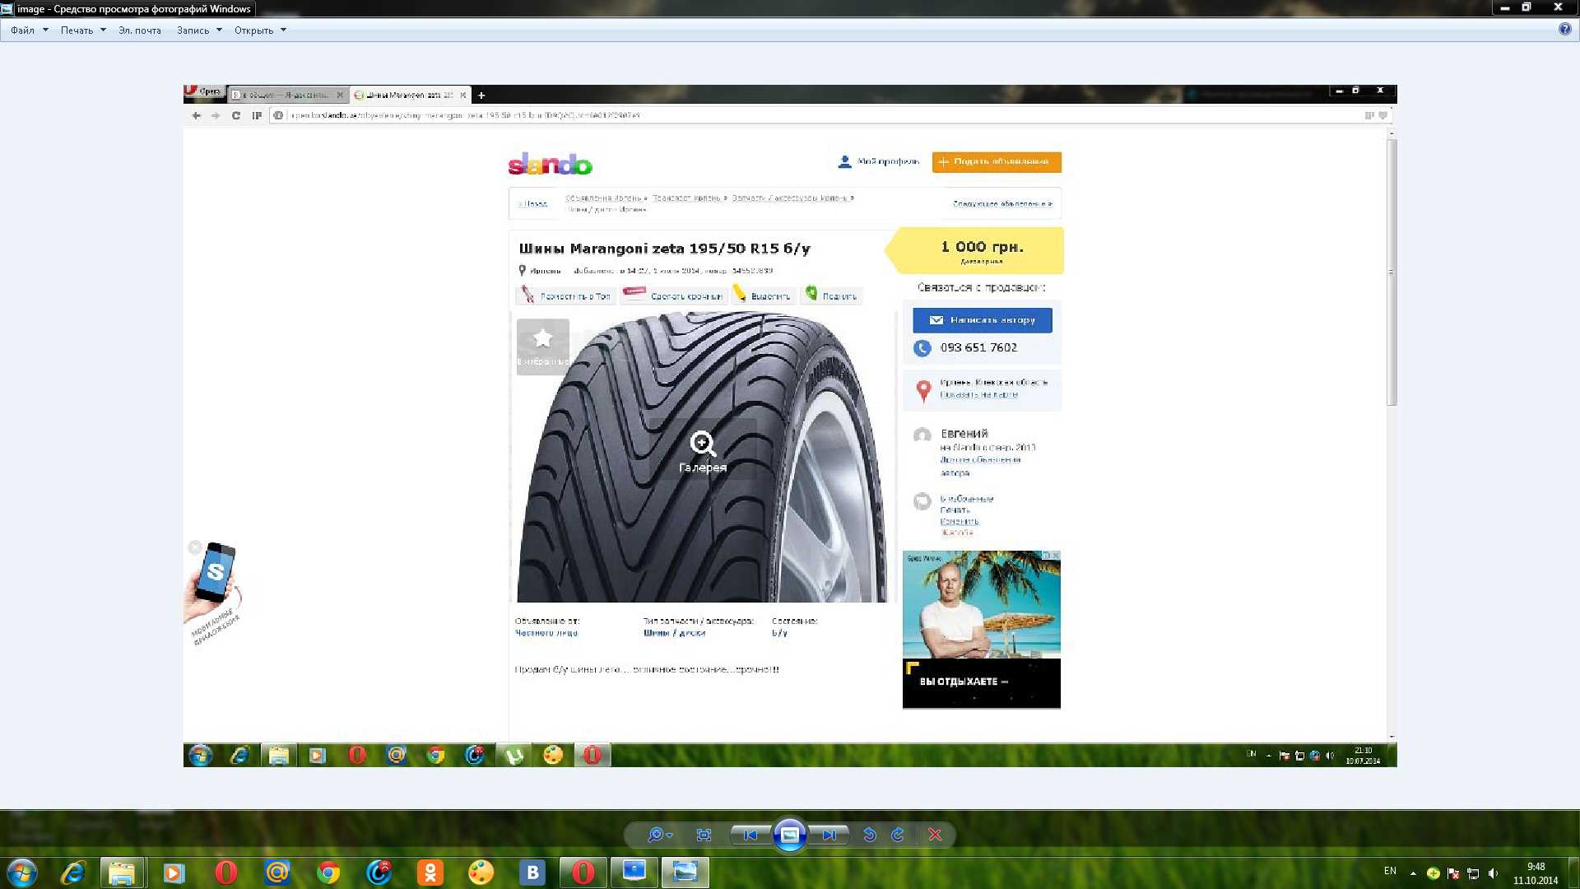The image size is (1580, 889).
Task: Click the orange Подать объявление button
Action: coord(997,162)
